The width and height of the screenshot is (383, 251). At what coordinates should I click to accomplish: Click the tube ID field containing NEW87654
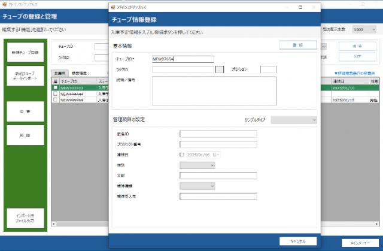pos(183,59)
